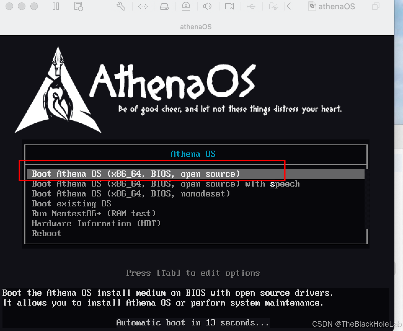Click the macOS close window button
Viewport: 403px width, 331px height.
9,6
